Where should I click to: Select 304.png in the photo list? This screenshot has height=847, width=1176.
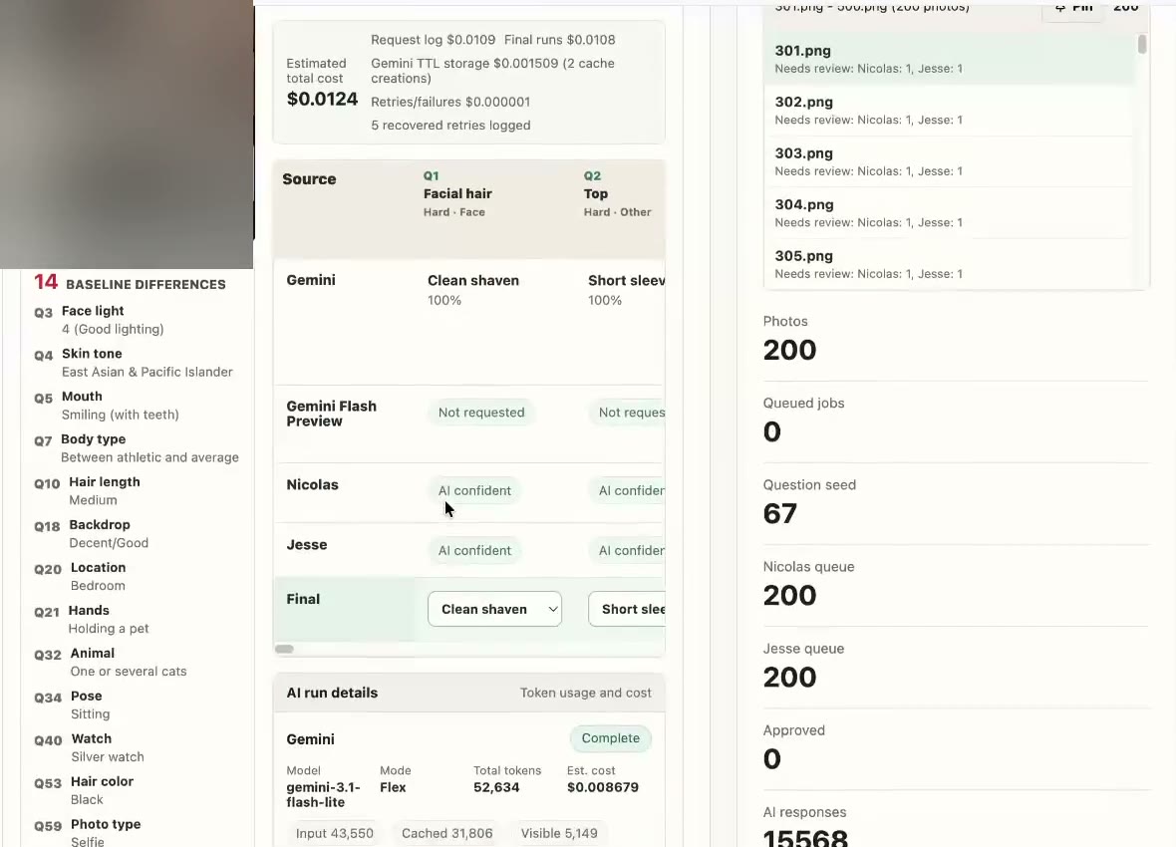949,213
